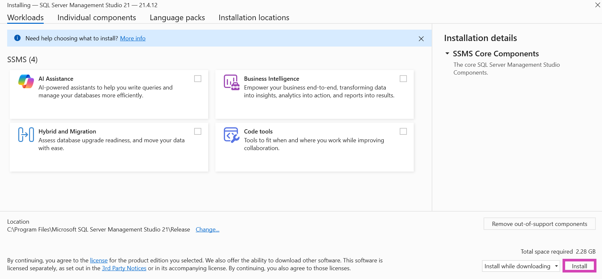Click the SSMS (4) section heading
Viewport: 602px width, 279px height.
[22, 60]
